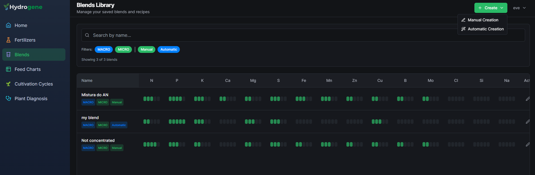
Task: Click the Not concentrated blend name
Action: 98,141
